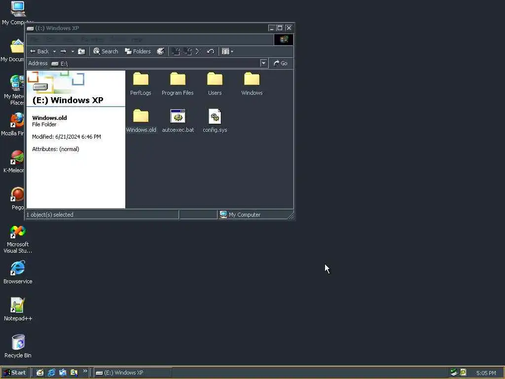Click the '1 object(s) selected' status text
Image resolution: width=505 pixels, height=379 pixels.
point(50,215)
